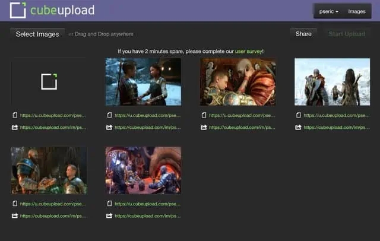Open the two women in snow thumbnail

[x=143, y=82]
